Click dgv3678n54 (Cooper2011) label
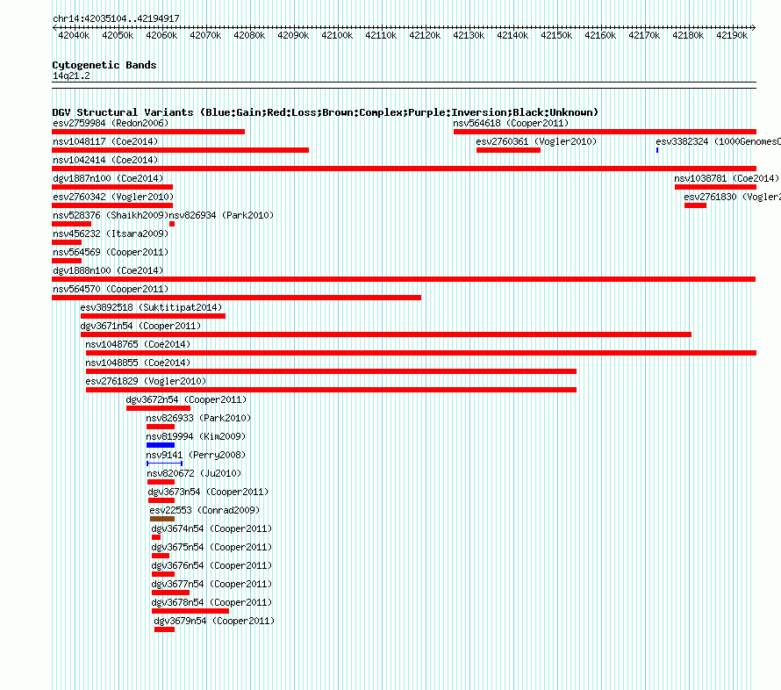The image size is (781, 690). [x=211, y=602]
